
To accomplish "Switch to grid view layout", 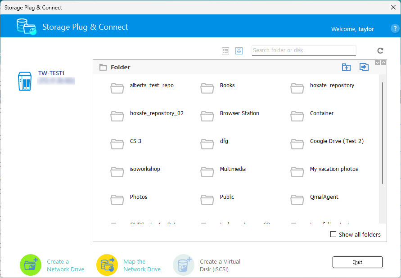I will (x=239, y=51).
